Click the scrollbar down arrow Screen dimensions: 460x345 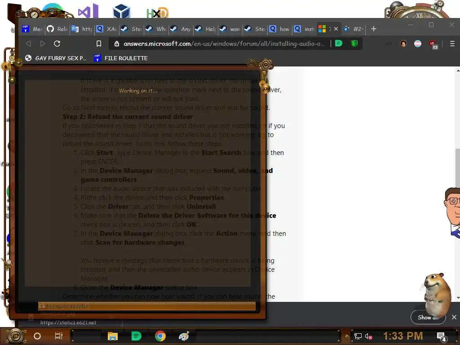click(x=458, y=298)
